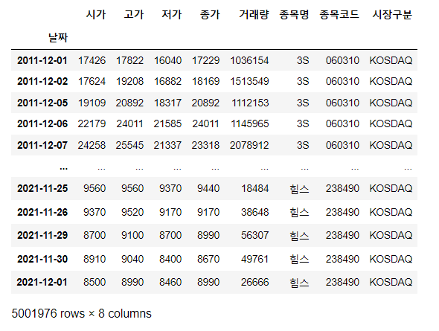Click the 시가 value 17624
This screenshot has height=331, width=439.
pos(92,81)
